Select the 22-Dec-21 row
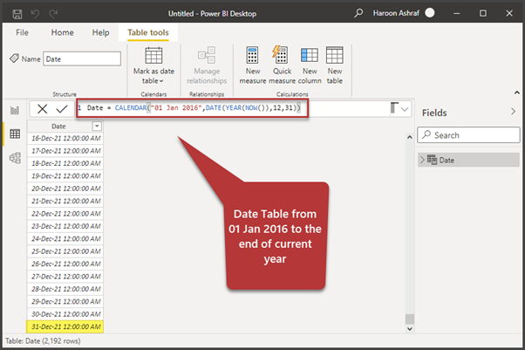The height and width of the screenshot is (350, 525). (x=65, y=214)
